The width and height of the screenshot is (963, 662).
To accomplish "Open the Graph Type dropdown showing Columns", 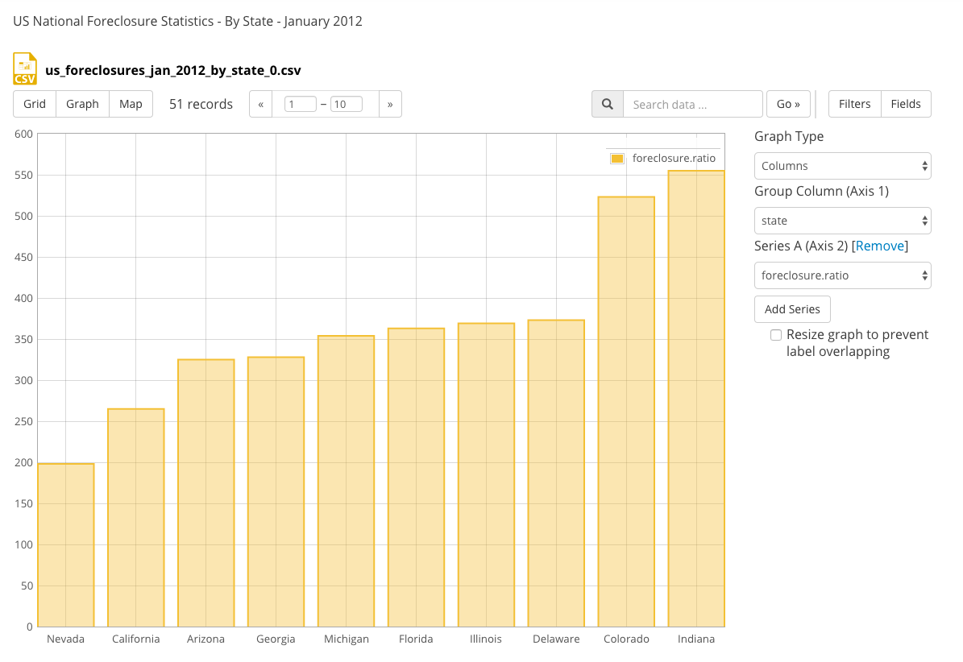I will pos(843,166).
